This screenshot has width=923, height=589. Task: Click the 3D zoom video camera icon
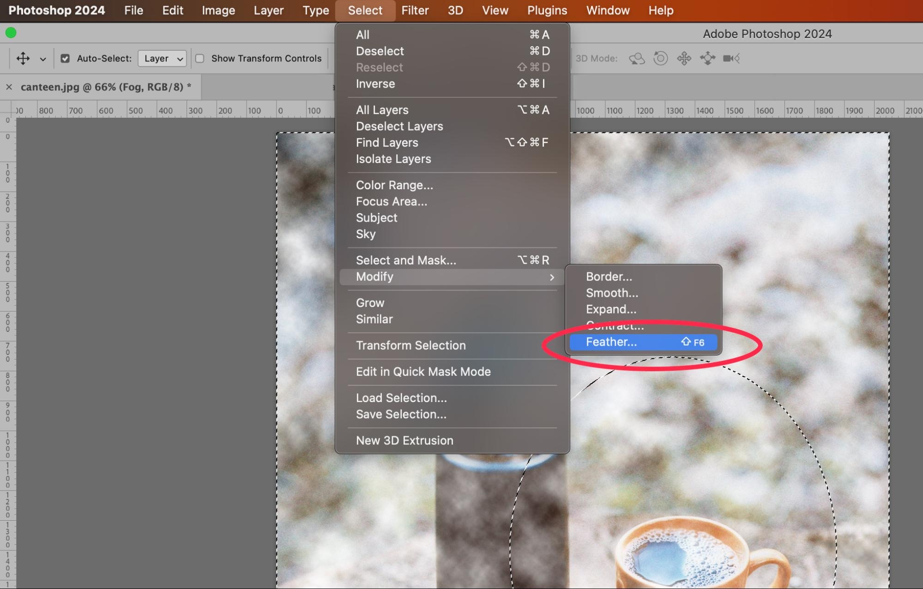click(731, 59)
